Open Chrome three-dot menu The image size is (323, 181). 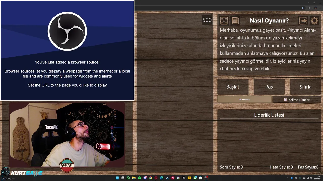coord(320,8)
